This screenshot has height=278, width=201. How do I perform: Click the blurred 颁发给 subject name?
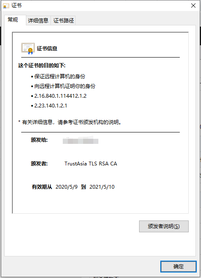(81, 140)
